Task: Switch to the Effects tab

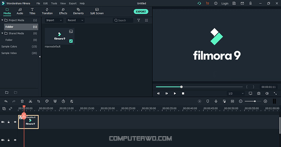Action: tap(63, 11)
